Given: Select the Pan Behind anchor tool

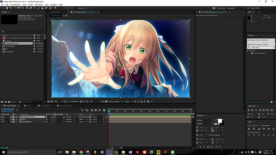Looking at the screenshot, I should (22, 8).
